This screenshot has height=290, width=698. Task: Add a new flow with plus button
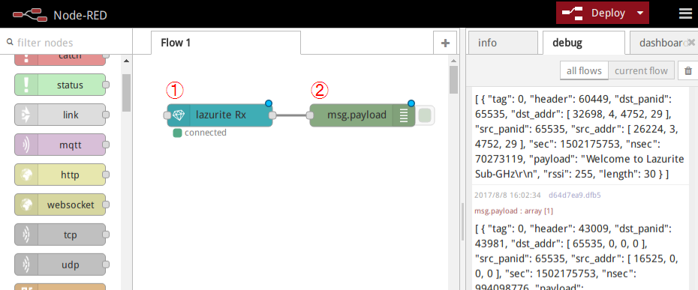pos(445,43)
